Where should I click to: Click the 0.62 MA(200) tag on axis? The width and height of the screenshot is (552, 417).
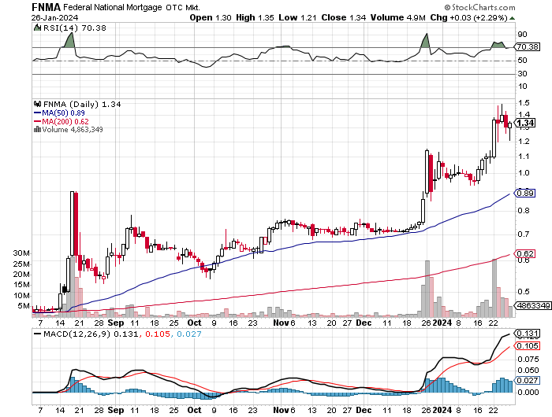pyautogui.click(x=526, y=253)
